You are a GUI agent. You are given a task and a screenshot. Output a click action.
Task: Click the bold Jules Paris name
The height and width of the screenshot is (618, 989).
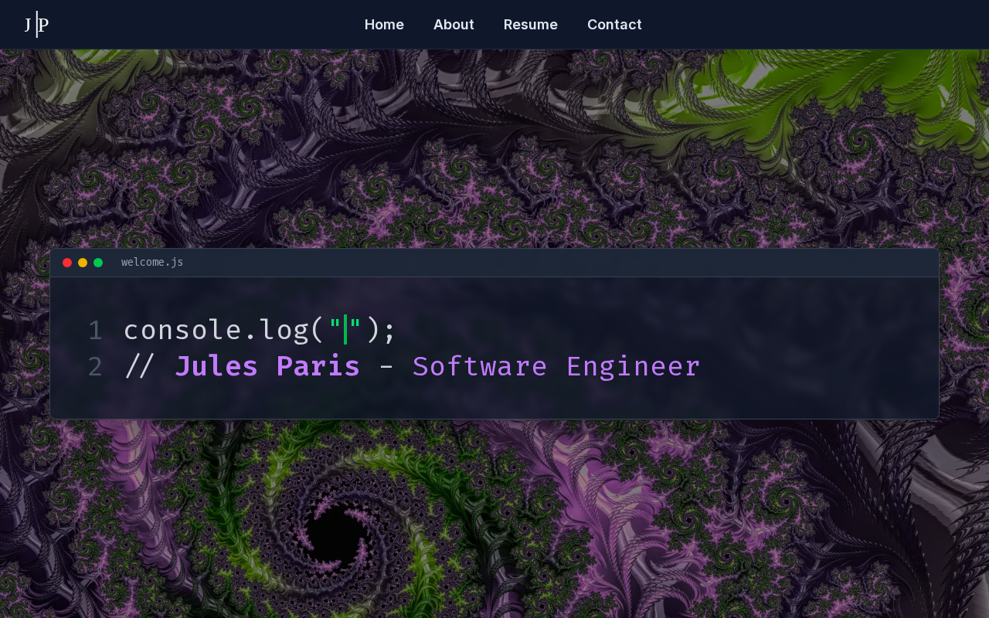(x=267, y=367)
